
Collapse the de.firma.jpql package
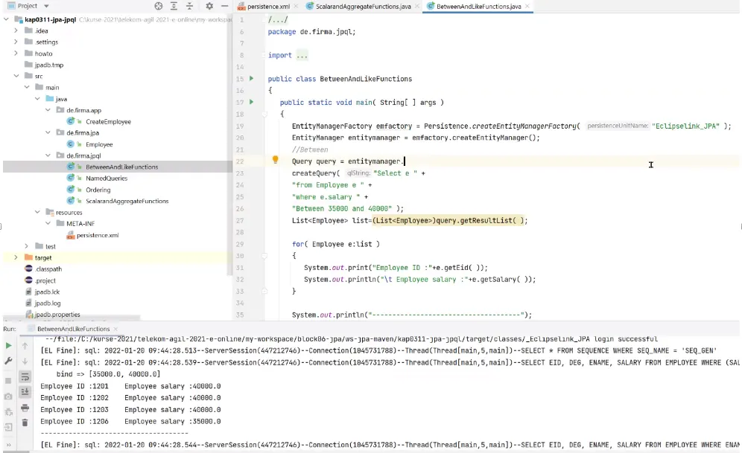point(48,155)
